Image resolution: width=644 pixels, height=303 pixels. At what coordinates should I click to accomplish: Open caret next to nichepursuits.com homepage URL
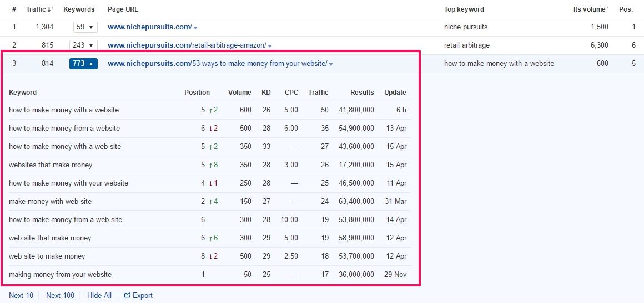(x=195, y=28)
